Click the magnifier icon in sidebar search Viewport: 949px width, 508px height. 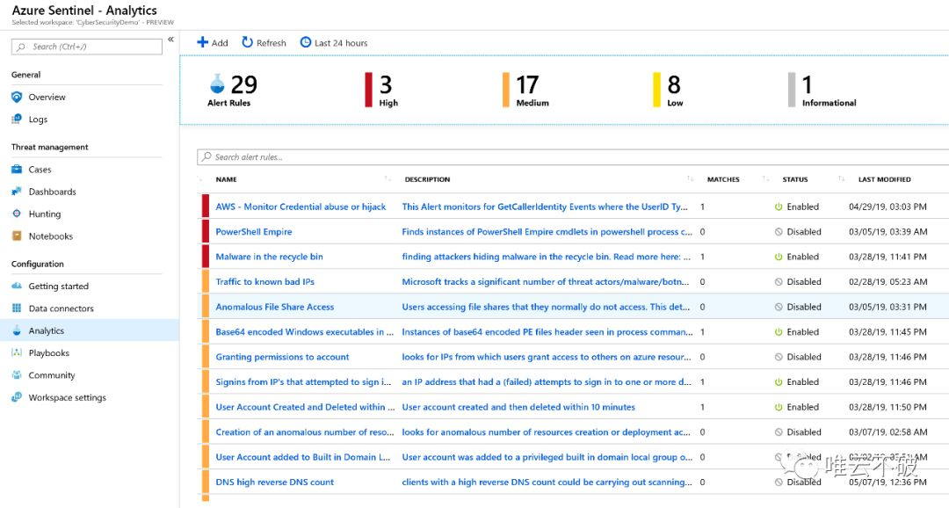(22, 47)
